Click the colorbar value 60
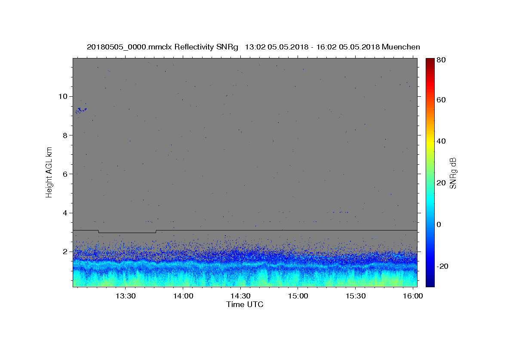The image size is (516, 344). point(441,100)
